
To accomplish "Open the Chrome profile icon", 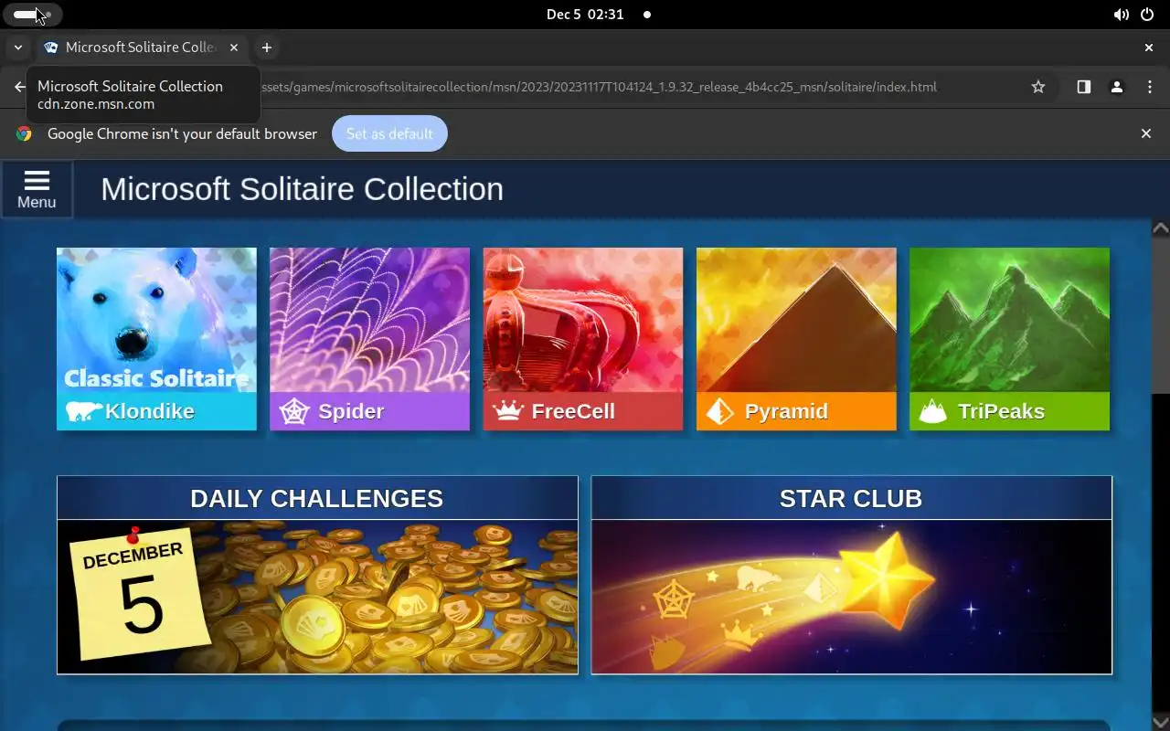I will (1117, 87).
